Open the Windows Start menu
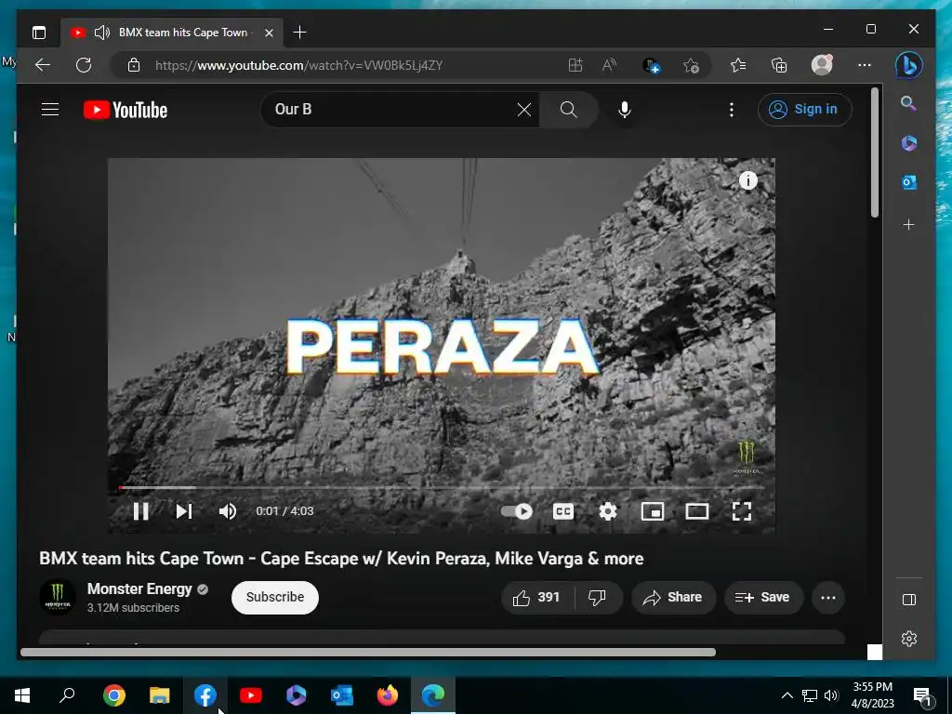952x714 pixels. point(22,695)
